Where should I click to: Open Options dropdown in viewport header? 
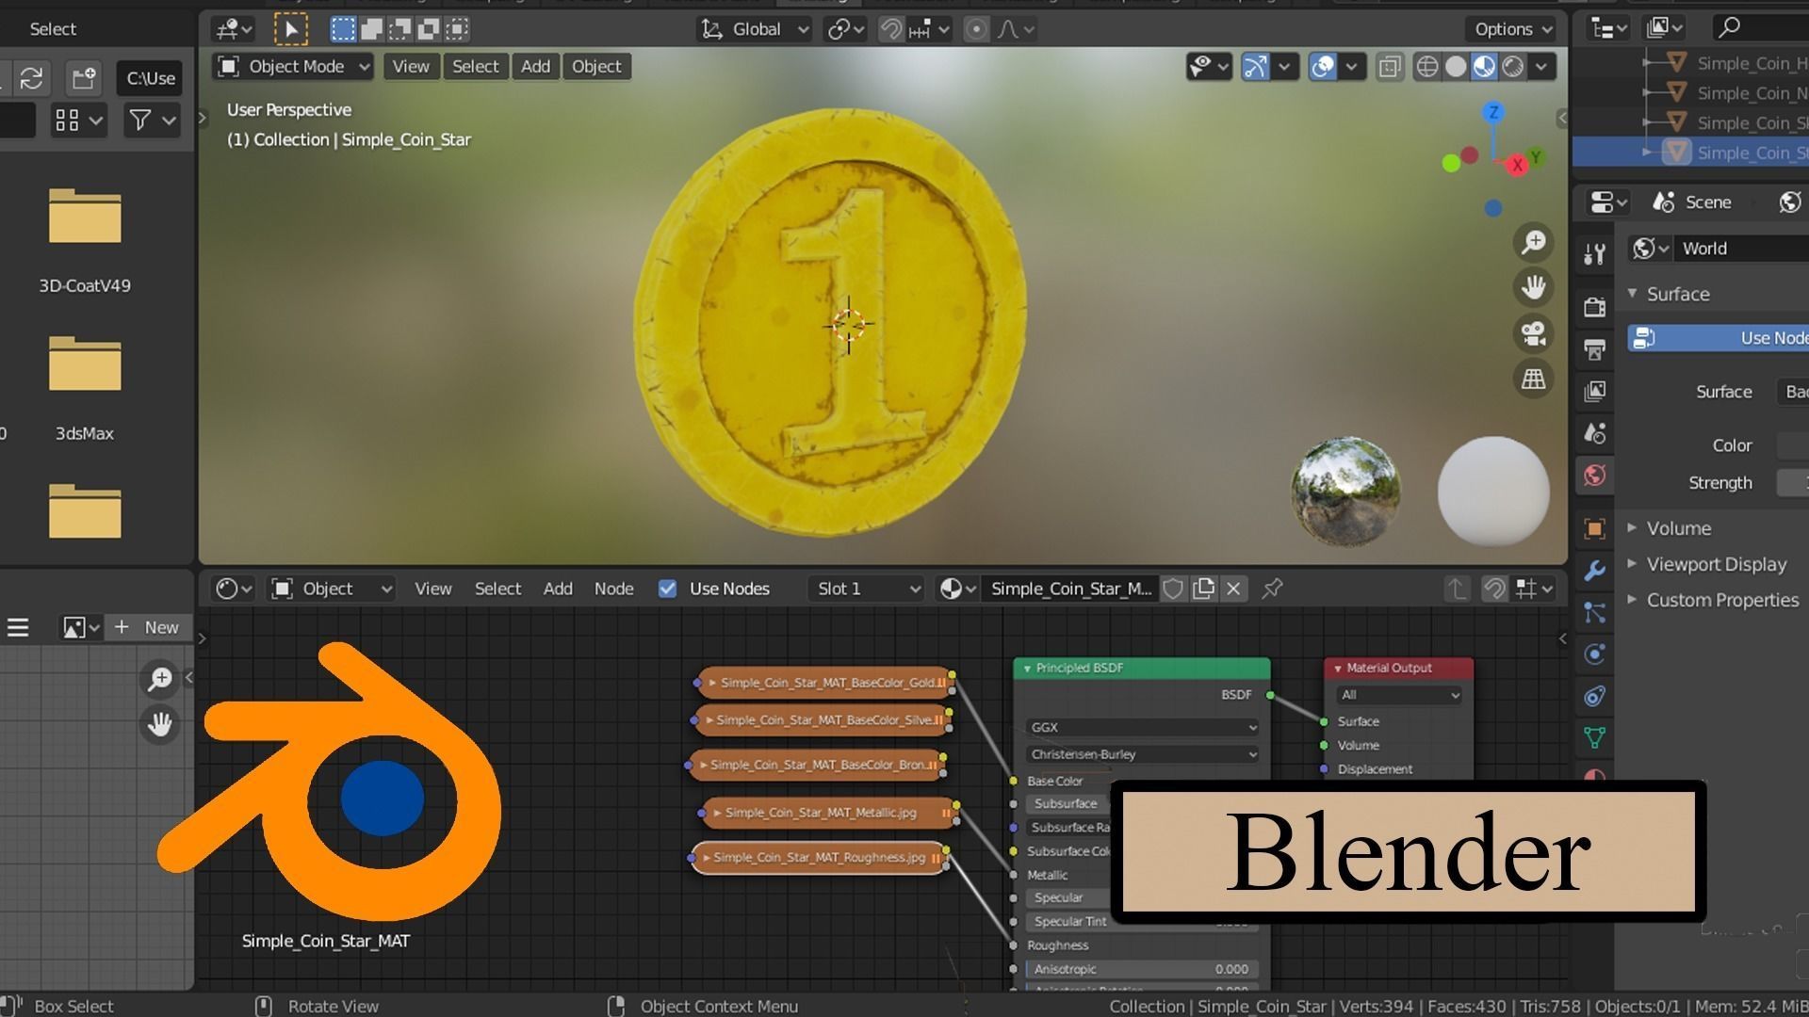pos(1512,29)
